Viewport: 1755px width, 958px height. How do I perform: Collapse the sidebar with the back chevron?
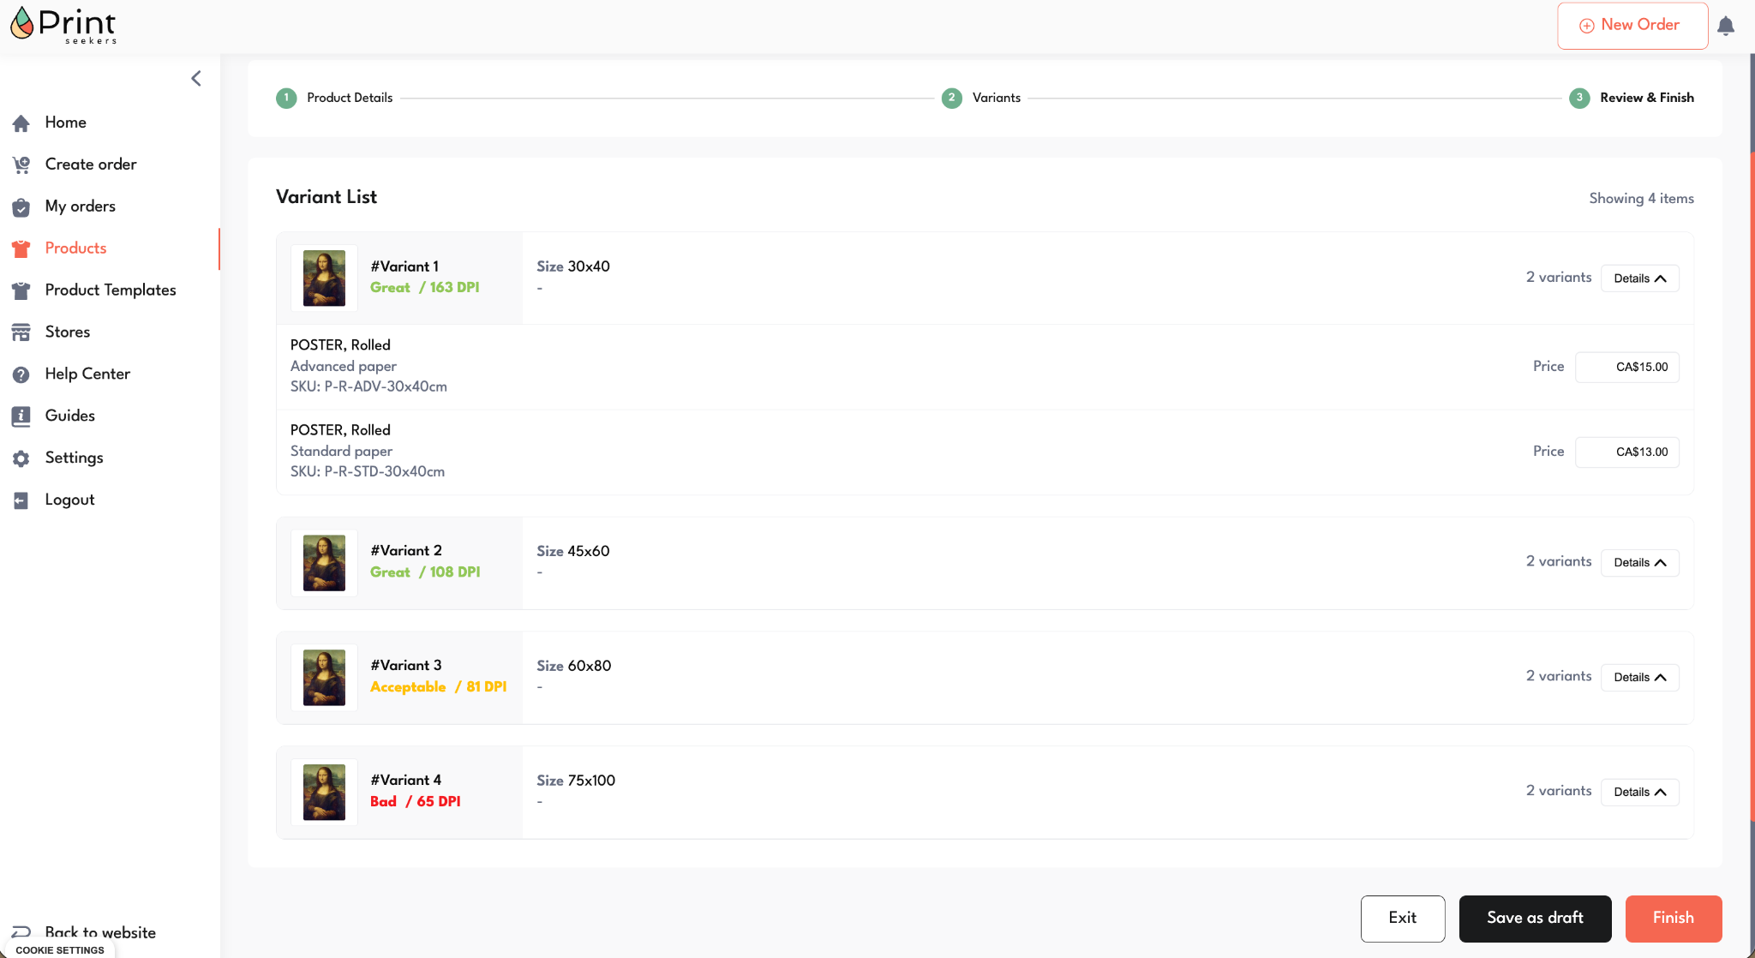pyautogui.click(x=196, y=79)
